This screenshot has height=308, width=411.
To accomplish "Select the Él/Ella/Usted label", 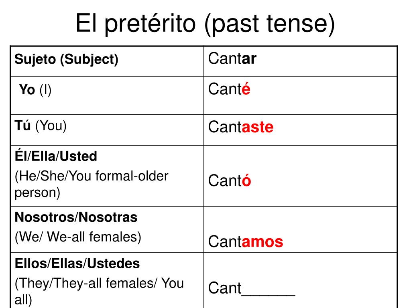I will (x=56, y=156).
